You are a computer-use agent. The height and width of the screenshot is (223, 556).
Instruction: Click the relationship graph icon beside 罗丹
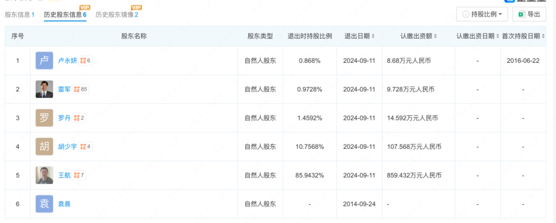click(x=77, y=118)
